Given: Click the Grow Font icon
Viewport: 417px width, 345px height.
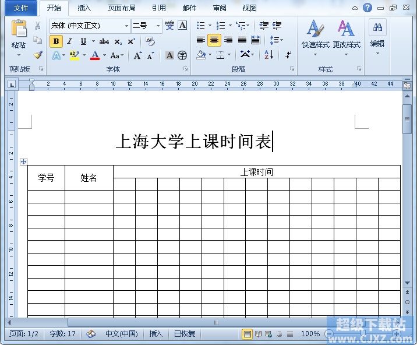Looking at the screenshot, I should pyautogui.click(x=137, y=55).
